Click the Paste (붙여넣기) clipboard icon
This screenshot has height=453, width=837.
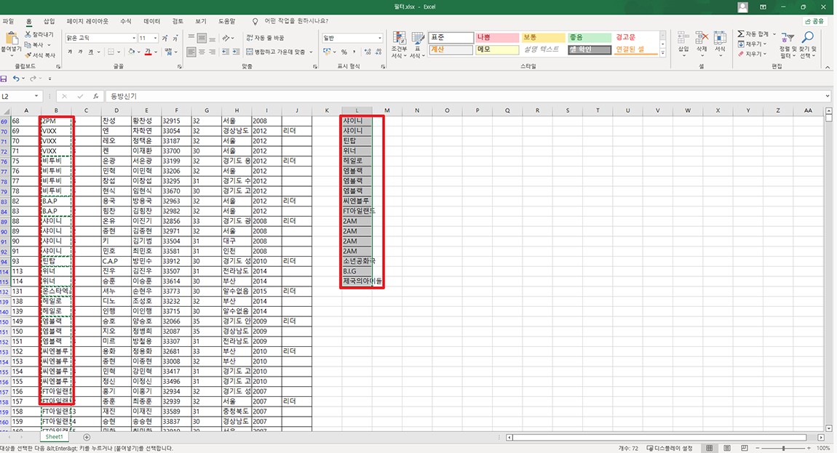pyautogui.click(x=11, y=39)
